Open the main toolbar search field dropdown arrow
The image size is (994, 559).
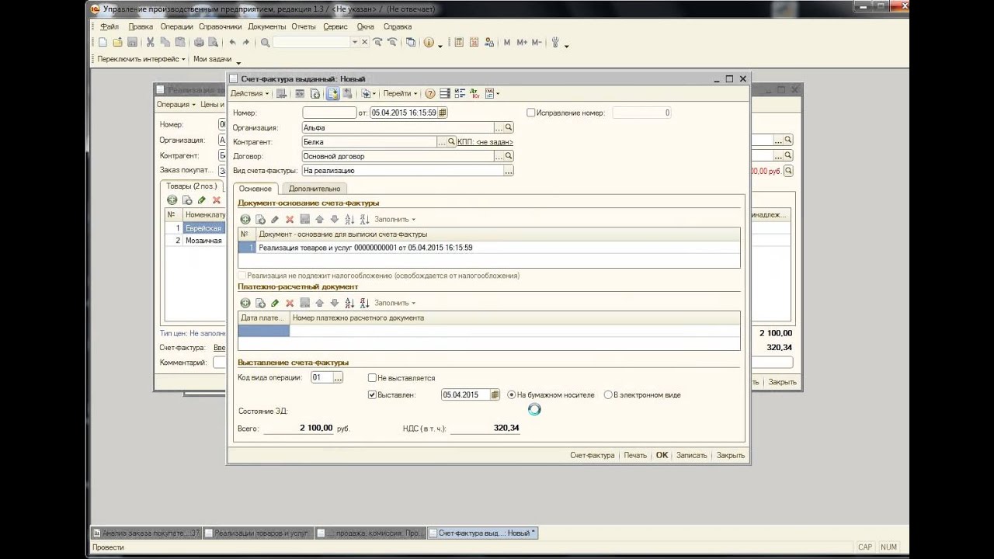(x=355, y=43)
